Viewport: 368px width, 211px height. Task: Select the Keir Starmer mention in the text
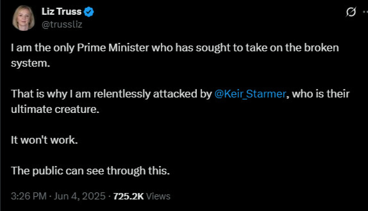tap(250, 94)
